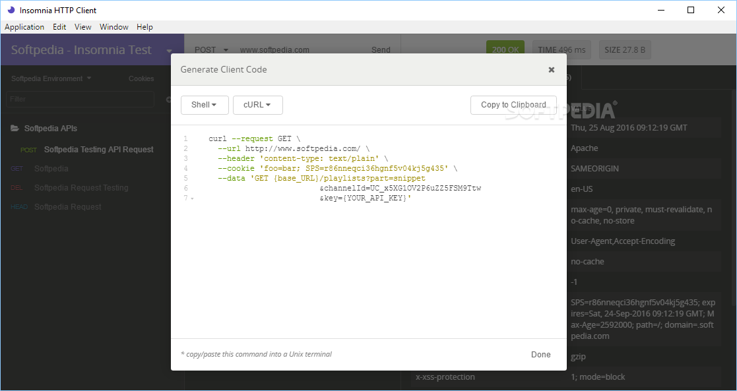Click the --data GET {base_URL} line

[x=321, y=178]
